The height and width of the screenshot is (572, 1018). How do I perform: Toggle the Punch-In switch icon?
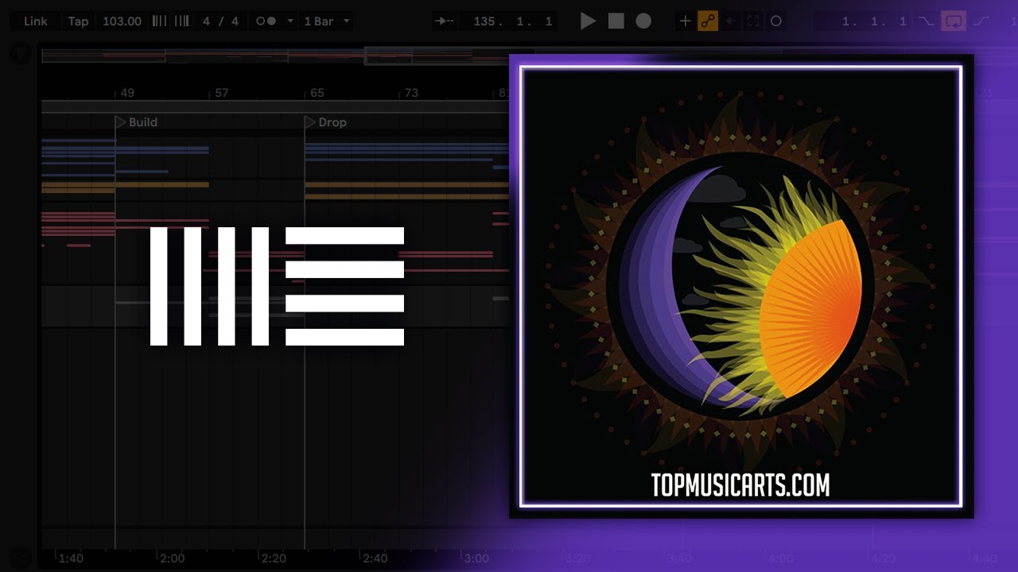926,21
